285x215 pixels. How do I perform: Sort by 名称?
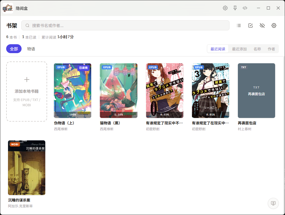coord(257,49)
